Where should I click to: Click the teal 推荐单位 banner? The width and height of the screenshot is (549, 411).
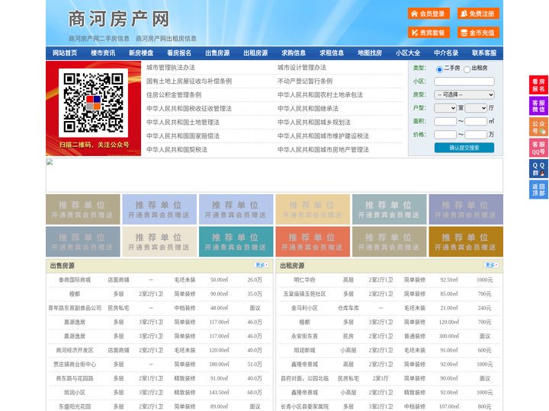click(236, 241)
